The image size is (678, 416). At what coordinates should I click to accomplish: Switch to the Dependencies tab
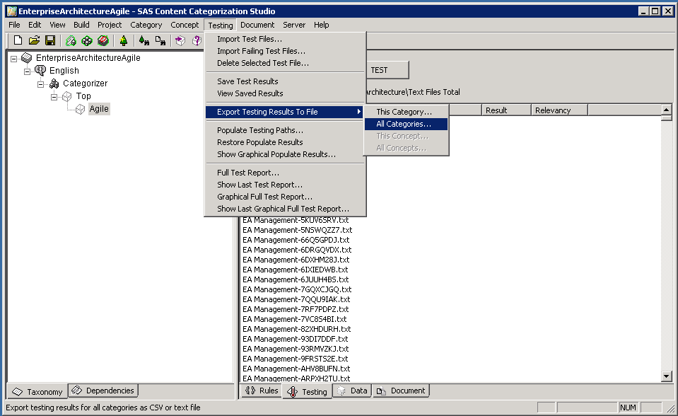coord(103,391)
